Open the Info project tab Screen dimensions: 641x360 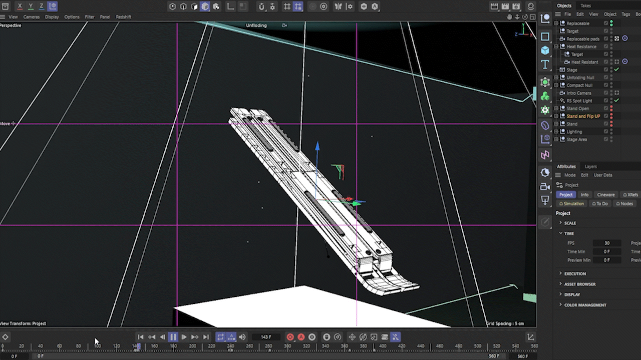point(584,194)
